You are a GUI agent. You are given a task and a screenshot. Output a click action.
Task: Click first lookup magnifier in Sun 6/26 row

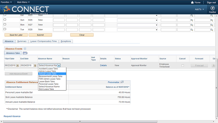click(192, 20)
